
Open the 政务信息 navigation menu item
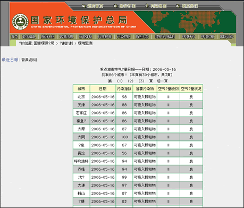[29, 37]
